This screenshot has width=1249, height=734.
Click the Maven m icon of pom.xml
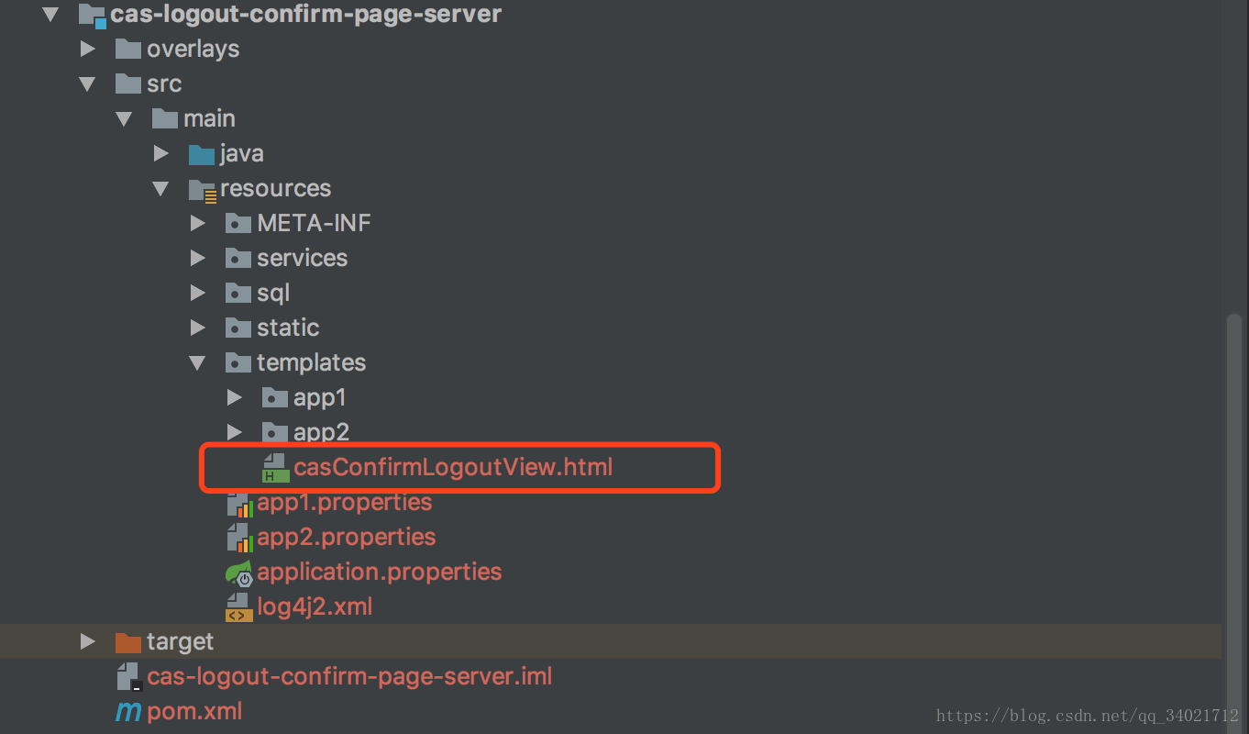pyautogui.click(x=128, y=712)
